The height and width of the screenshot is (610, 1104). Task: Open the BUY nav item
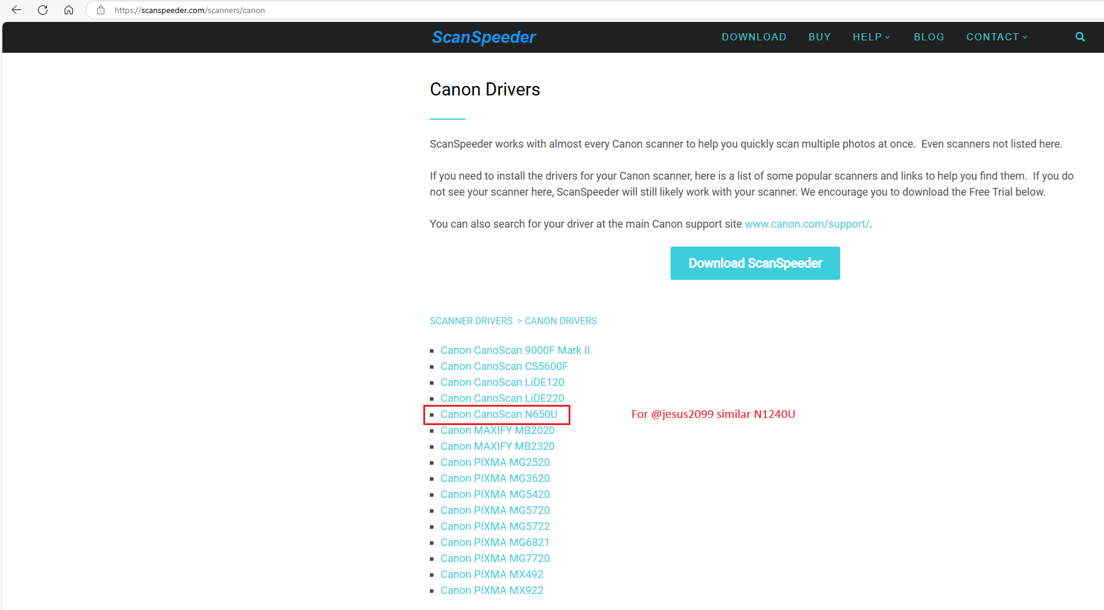(819, 37)
